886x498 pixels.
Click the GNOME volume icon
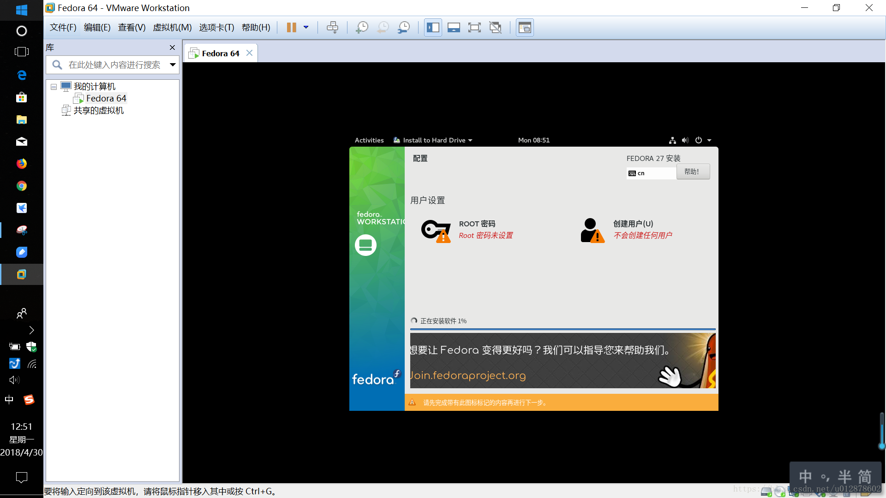point(685,140)
